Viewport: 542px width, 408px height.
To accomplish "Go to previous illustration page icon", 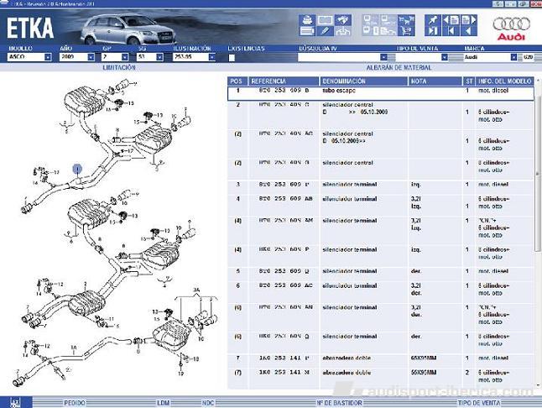I will click(451, 19).
